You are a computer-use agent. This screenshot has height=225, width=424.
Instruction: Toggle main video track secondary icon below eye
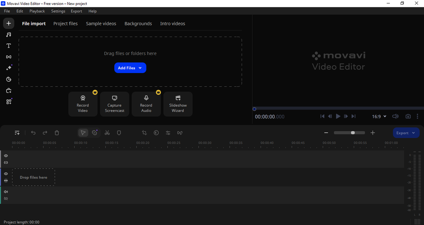pos(6,181)
